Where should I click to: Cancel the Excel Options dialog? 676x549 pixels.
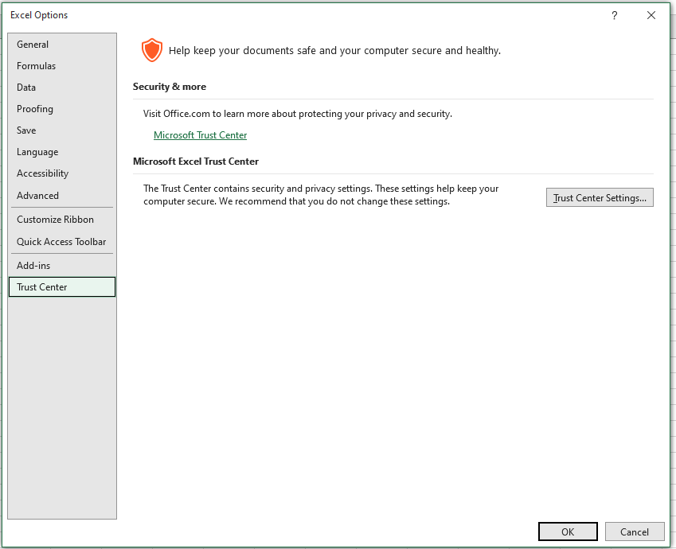[635, 531]
